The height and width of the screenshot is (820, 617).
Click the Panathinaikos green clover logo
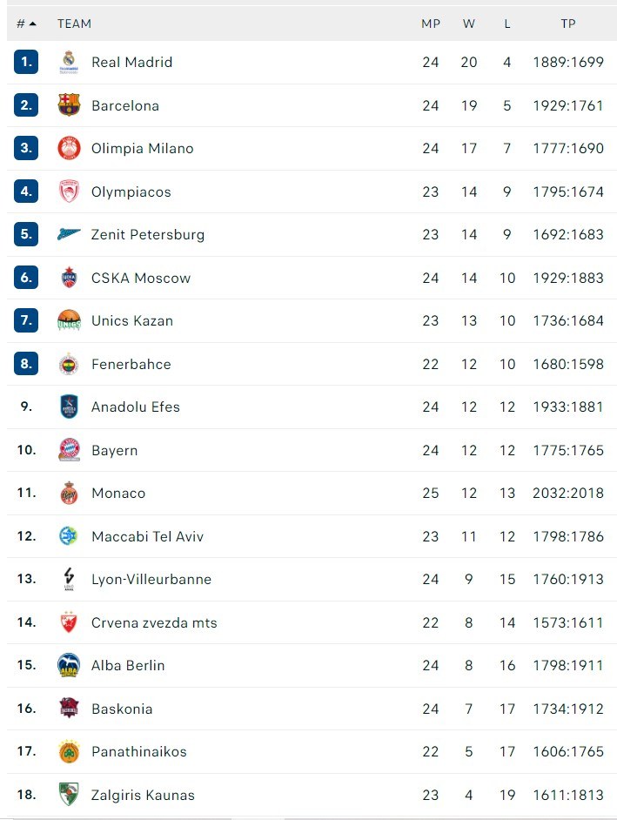pos(69,751)
